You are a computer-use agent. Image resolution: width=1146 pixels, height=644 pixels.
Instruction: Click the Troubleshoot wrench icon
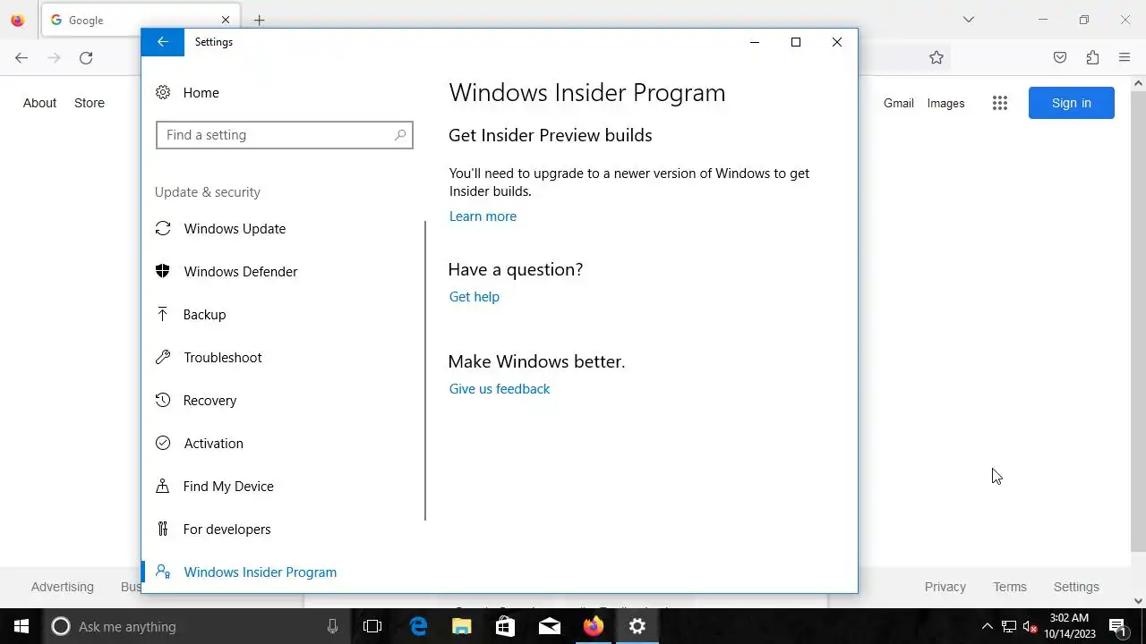pos(162,357)
